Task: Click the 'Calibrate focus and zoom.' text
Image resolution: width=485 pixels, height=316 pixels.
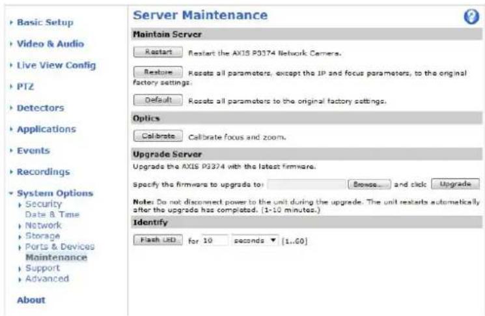Action: [x=237, y=137]
